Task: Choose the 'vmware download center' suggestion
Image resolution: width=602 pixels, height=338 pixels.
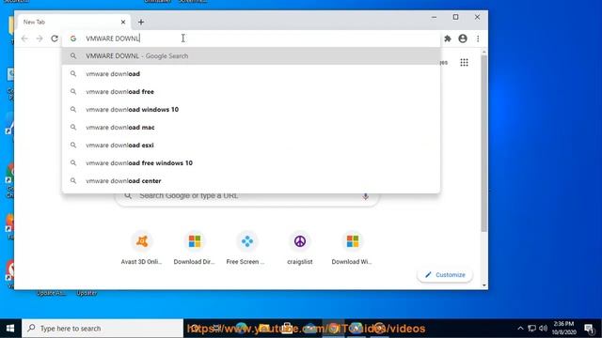Action: pyautogui.click(x=251, y=180)
